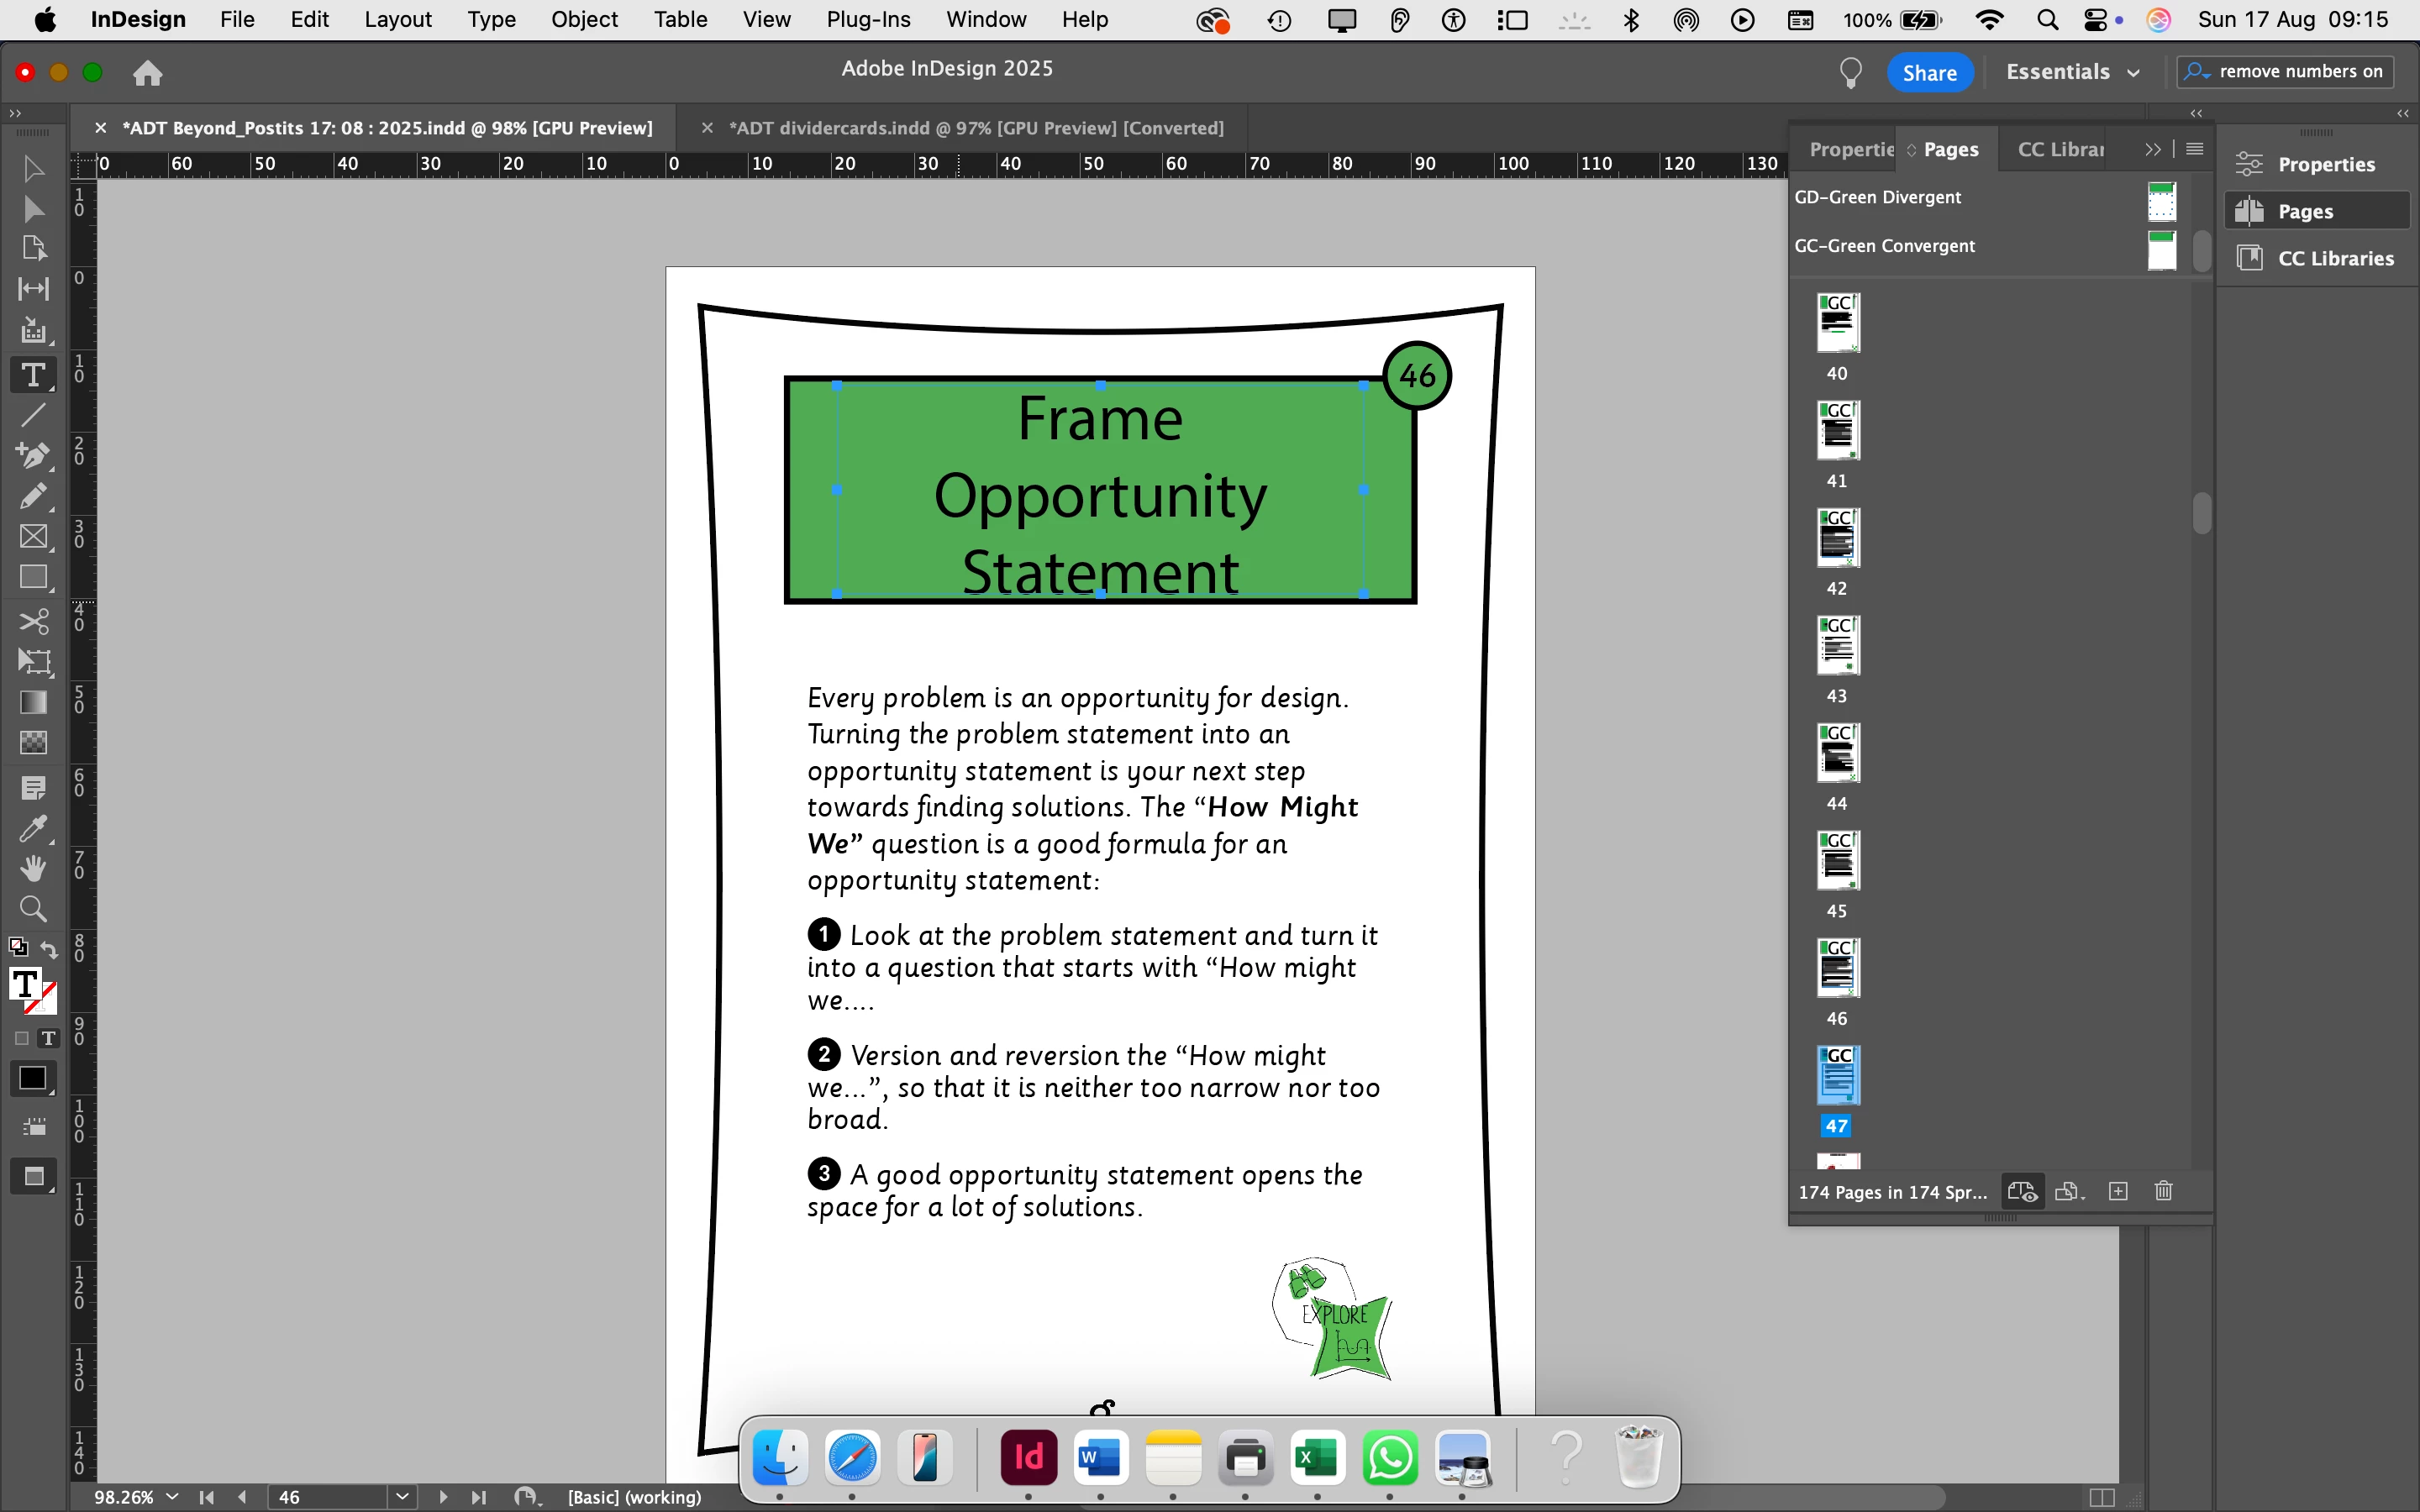Select the Pen tool
Viewport: 2420px width, 1512px height.
(33, 455)
